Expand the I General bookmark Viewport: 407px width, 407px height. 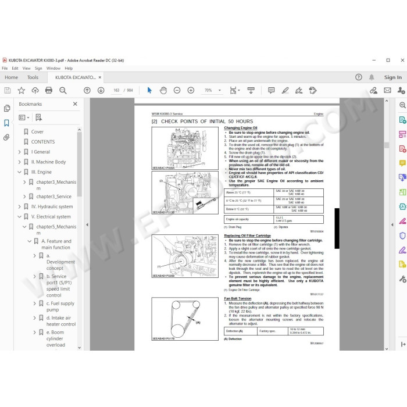[x=19, y=152]
